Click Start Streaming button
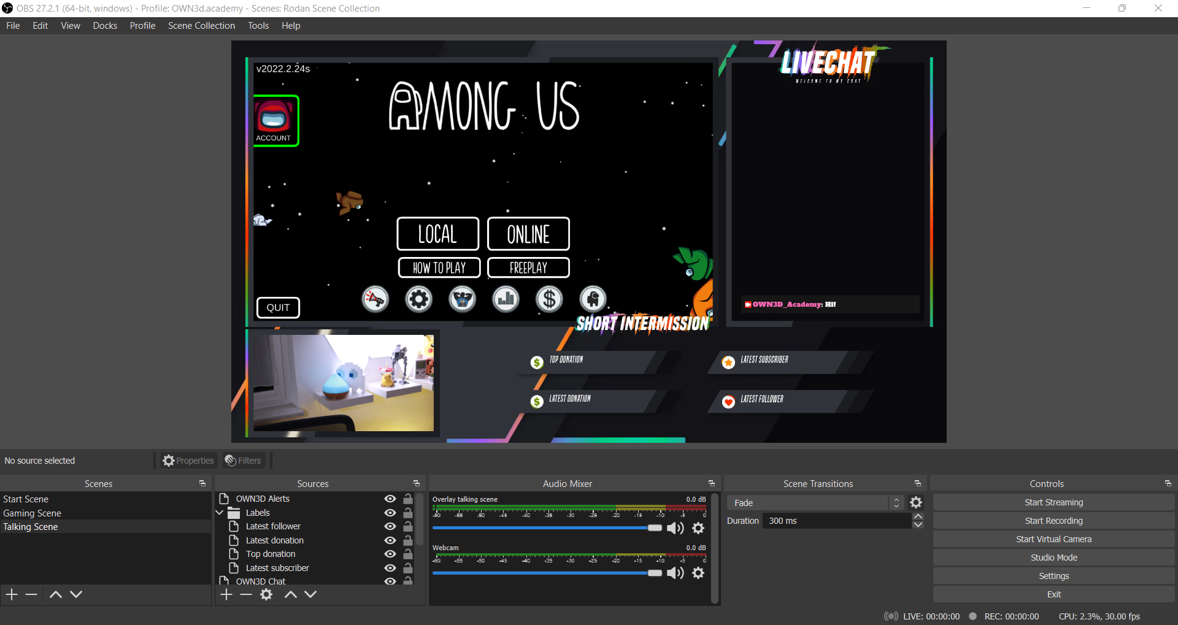 pos(1053,502)
